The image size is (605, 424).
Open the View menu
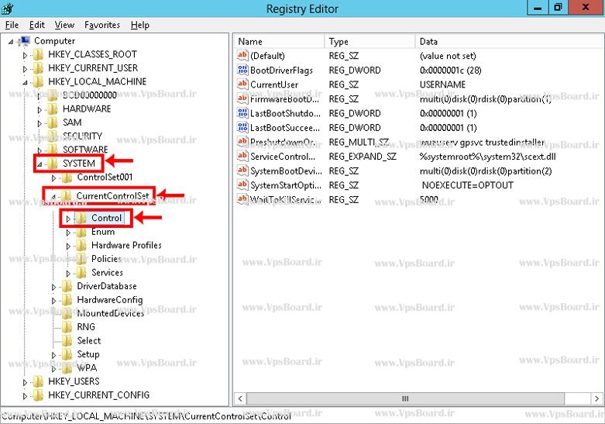point(64,25)
